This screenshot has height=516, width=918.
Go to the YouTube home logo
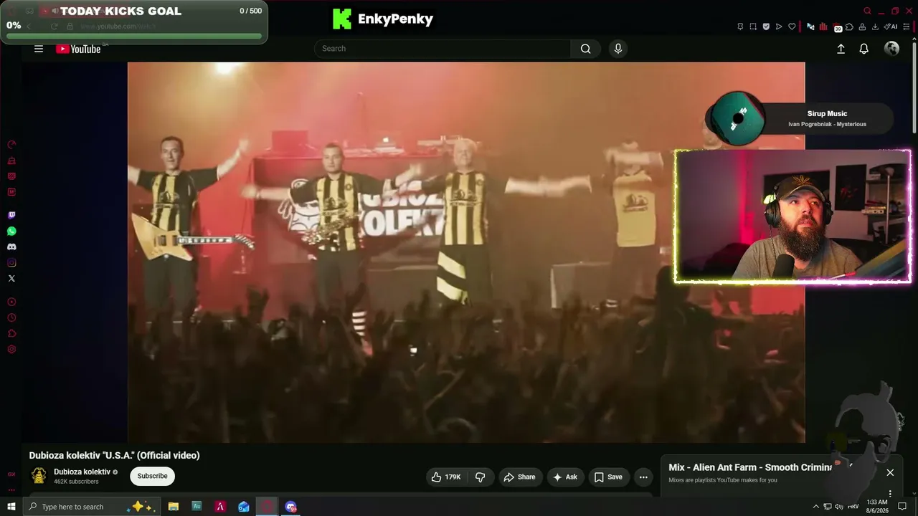click(79, 49)
